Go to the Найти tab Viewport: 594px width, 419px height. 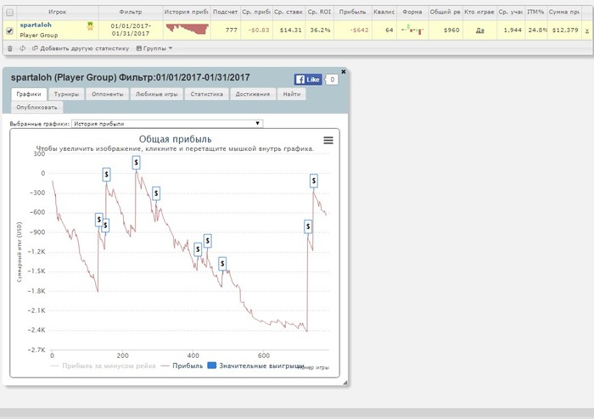[x=292, y=94]
